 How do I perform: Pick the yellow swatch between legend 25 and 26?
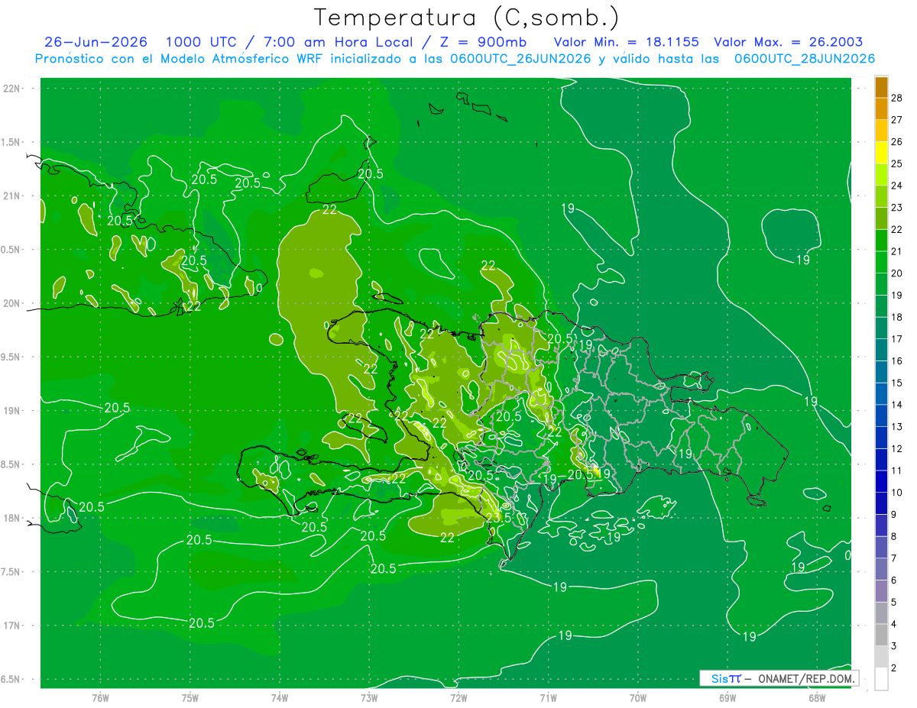pyautogui.click(x=881, y=153)
